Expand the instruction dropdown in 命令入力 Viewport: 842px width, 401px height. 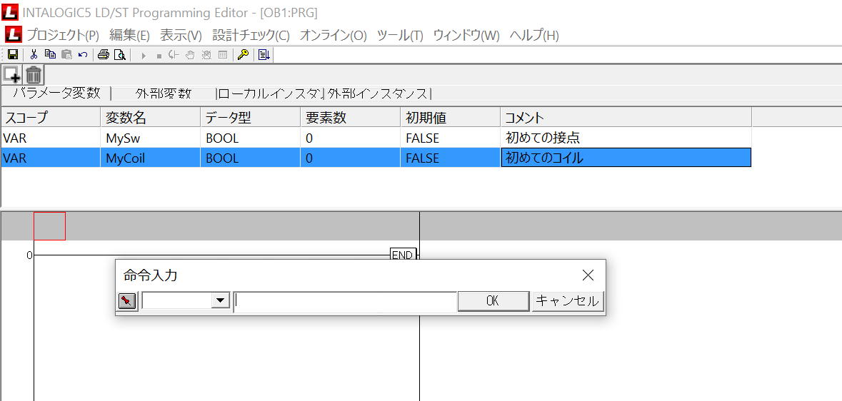coord(221,301)
